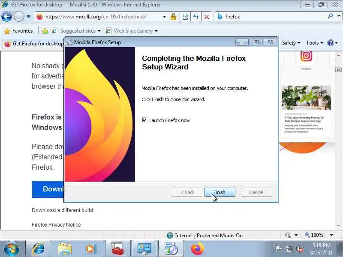Open the recent pages dropdown arrow
The image size is (343, 257).
pos(28,17)
